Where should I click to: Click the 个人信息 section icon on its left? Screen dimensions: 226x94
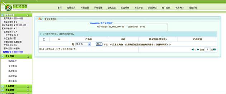coord(2,57)
